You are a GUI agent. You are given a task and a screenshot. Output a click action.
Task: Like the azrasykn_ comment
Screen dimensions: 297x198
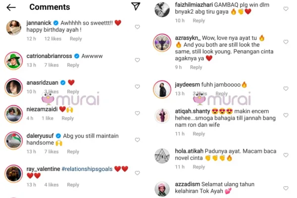286,42
